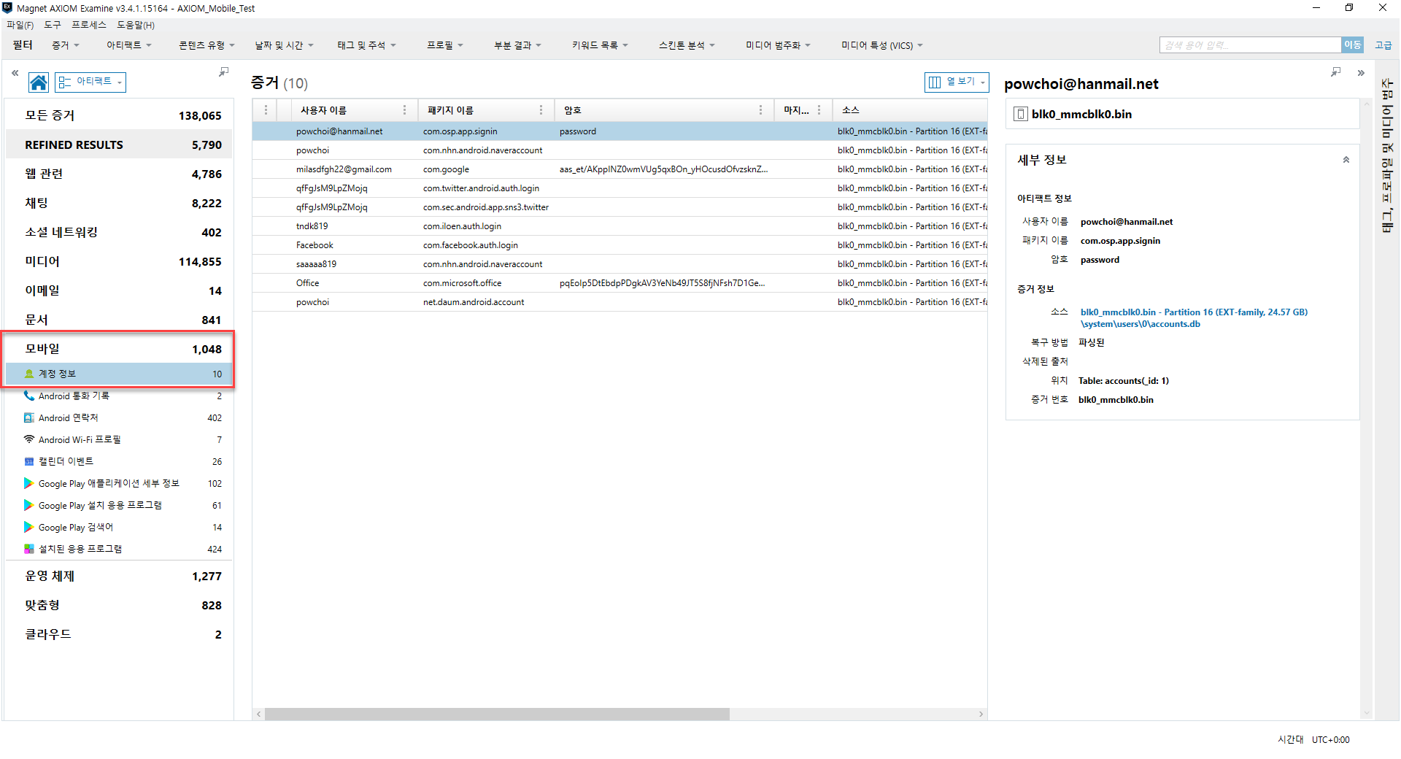
Task: Expand the 날짜 및 시간 filter dropdown
Action: point(284,45)
